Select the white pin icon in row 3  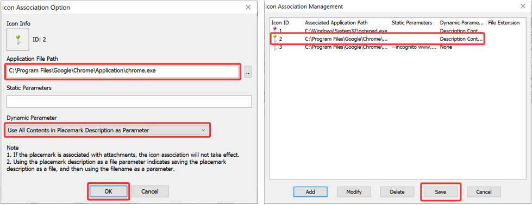click(275, 47)
